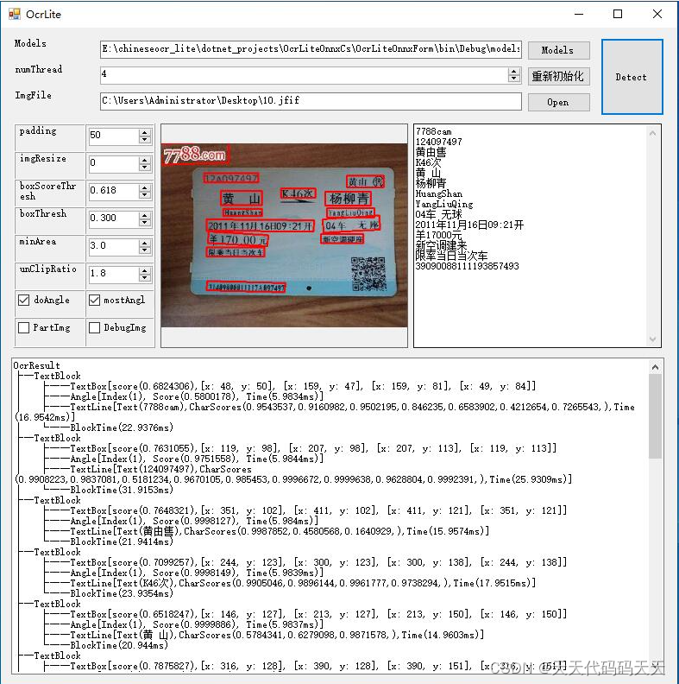
Task: Click the unClipRatio field 1.8
Action: [x=114, y=274]
